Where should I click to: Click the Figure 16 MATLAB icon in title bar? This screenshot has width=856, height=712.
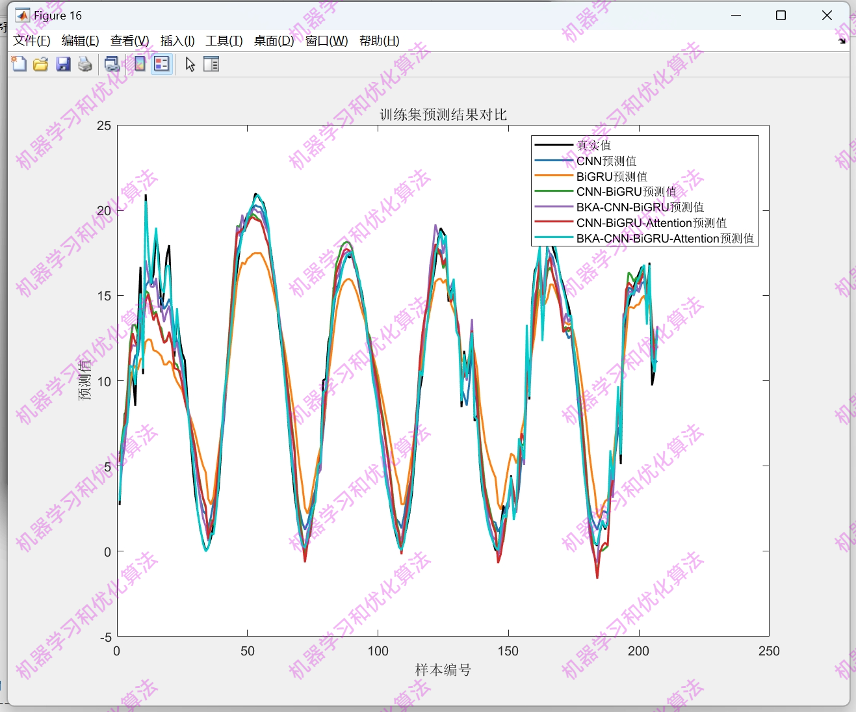coord(23,15)
